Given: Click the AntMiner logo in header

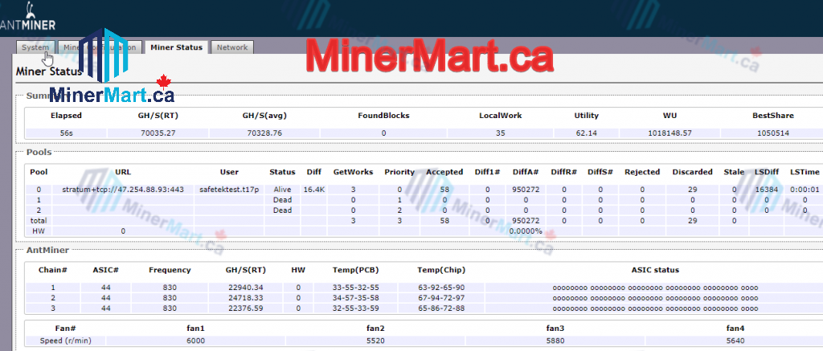Looking at the screenshot, I should coord(28,18).
